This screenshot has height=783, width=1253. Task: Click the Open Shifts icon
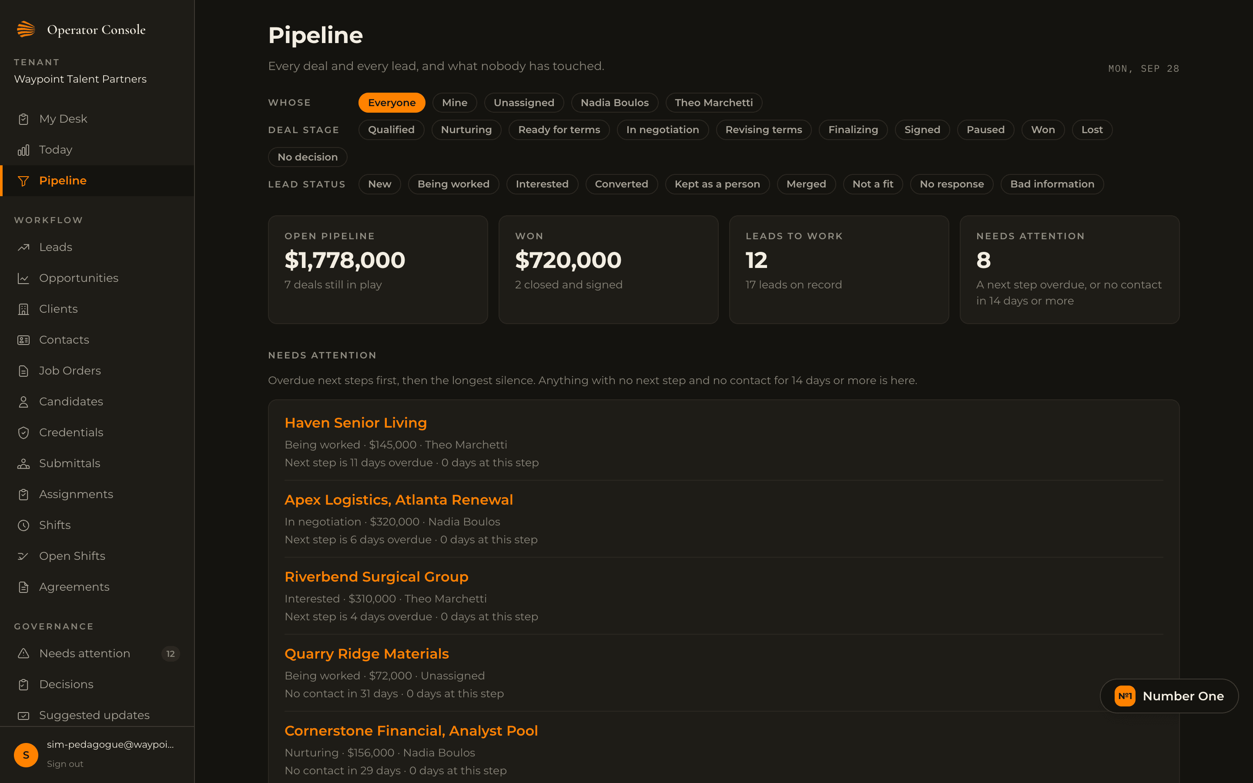[23, 556]
